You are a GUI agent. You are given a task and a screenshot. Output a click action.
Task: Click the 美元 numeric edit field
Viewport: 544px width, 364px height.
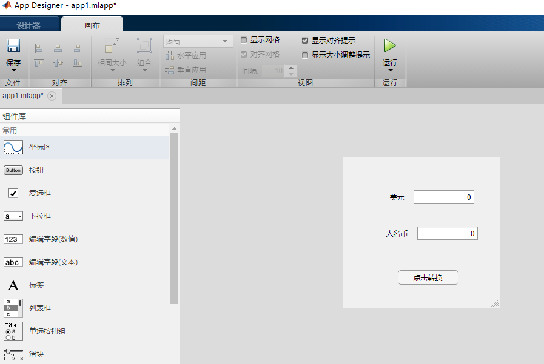coord(444,197)
